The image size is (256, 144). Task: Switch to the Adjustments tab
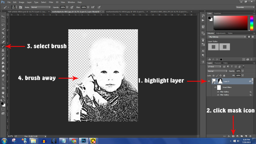pyautogui.click(x=221, y=33)
